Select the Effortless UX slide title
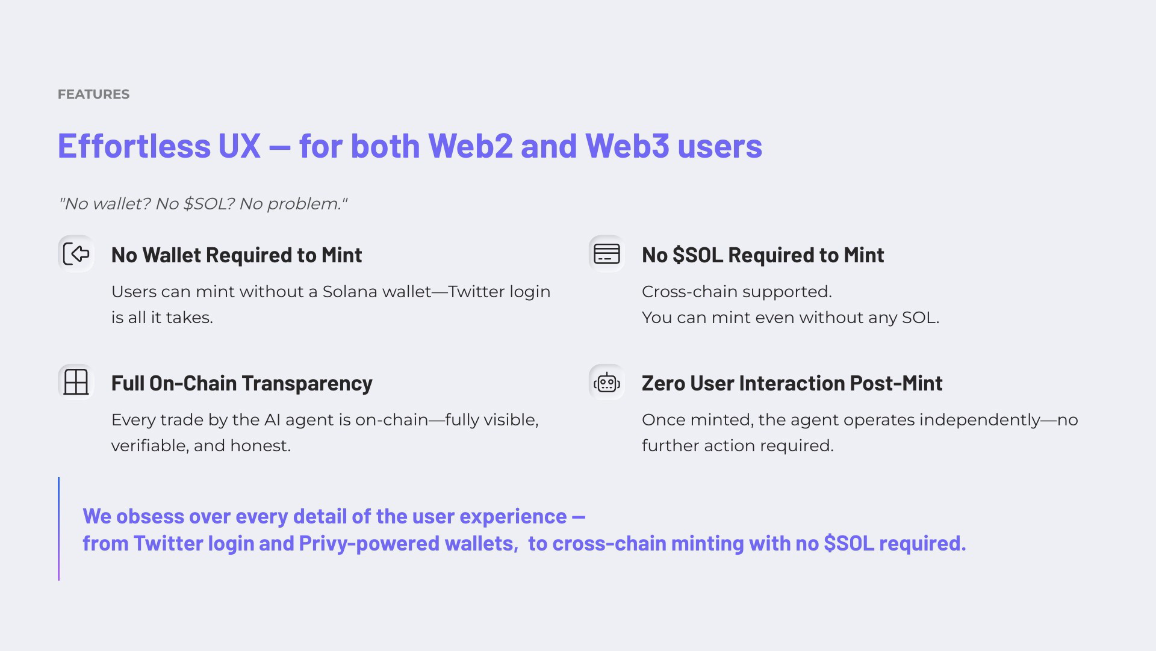 [409, 146]
